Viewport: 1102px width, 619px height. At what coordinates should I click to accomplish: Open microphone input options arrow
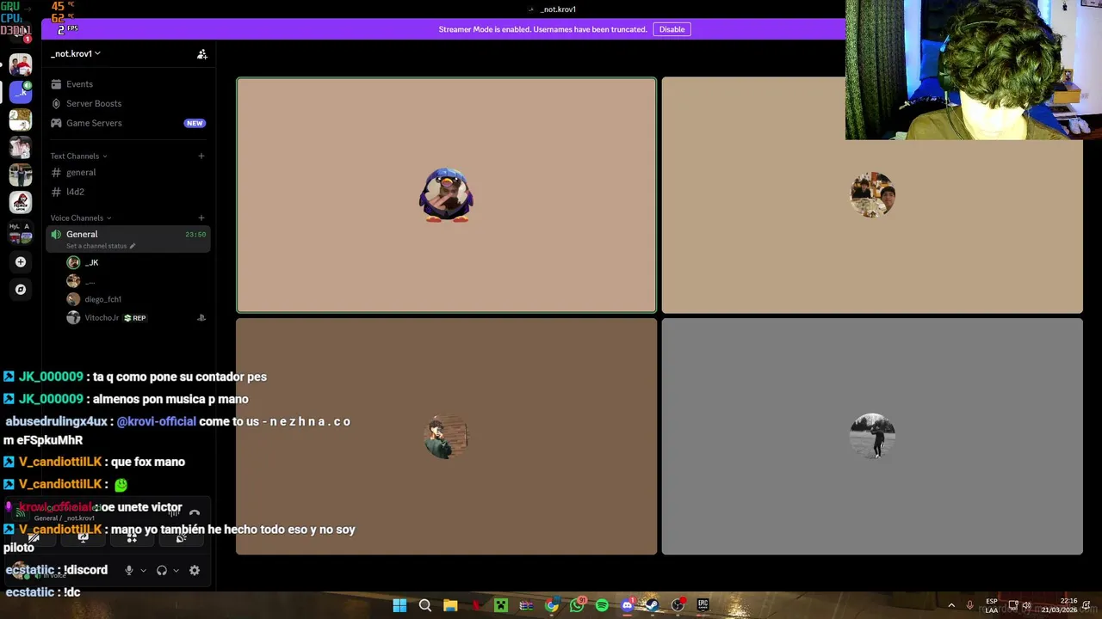pyautogui.click(x=143, y=570)
